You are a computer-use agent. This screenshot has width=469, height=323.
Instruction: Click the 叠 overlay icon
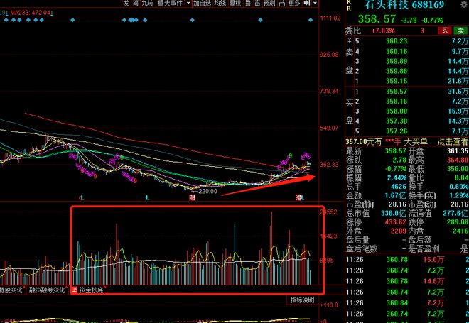(x=248, y=3)
